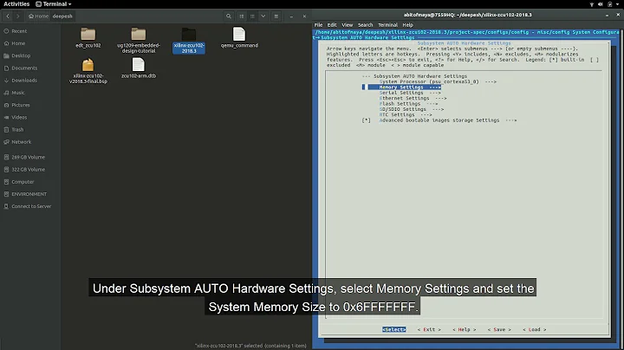Open the Terminal app menu in top bar
The image size is (624, 350).
click(54, 4)
